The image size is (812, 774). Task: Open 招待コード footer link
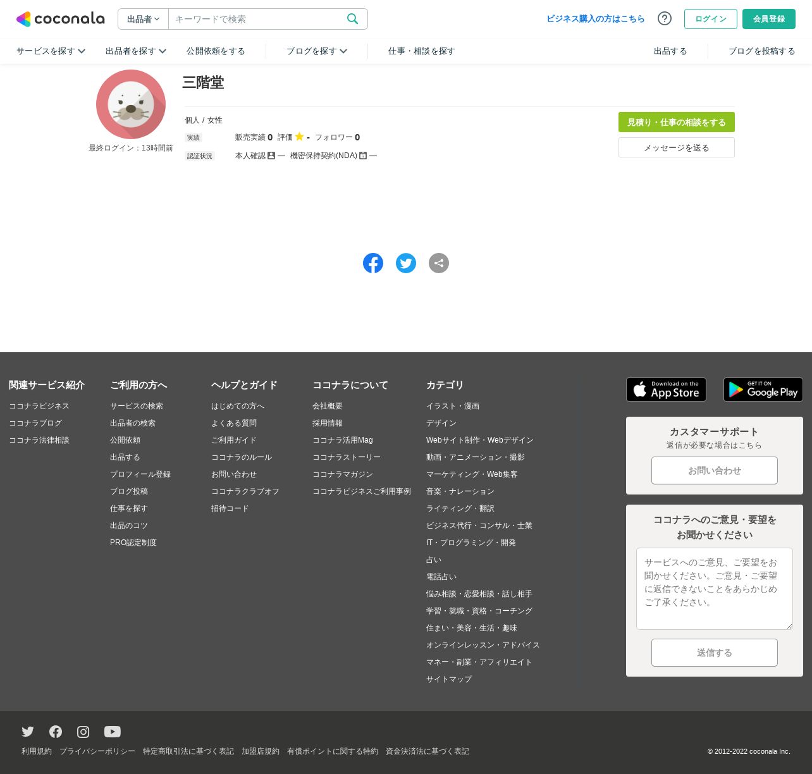point(230,508)
